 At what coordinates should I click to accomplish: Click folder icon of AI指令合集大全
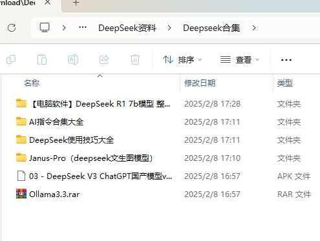(21, 121)
